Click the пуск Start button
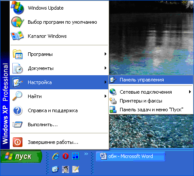 pyautogui.click(x=21, y=156)
